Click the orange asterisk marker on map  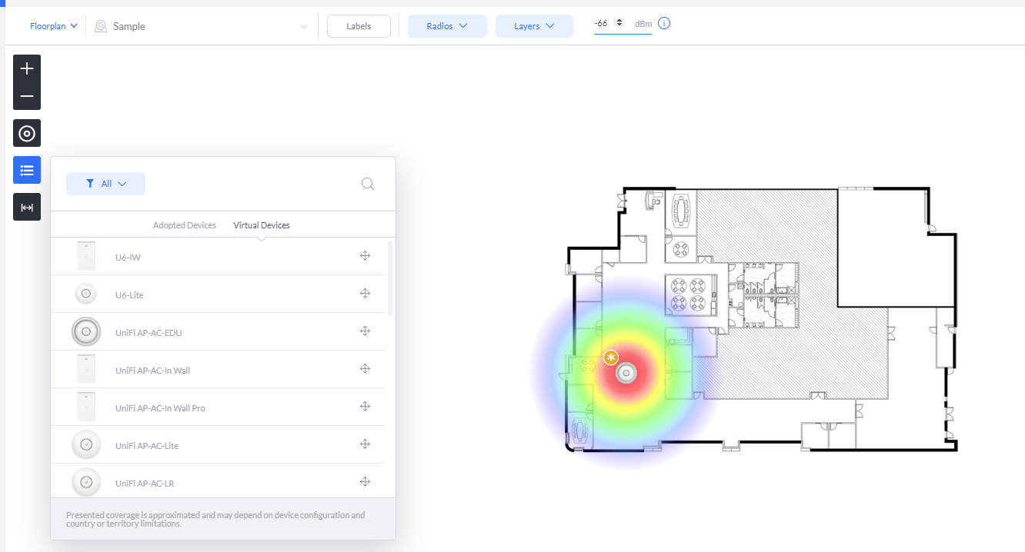[x=611, y=357]
